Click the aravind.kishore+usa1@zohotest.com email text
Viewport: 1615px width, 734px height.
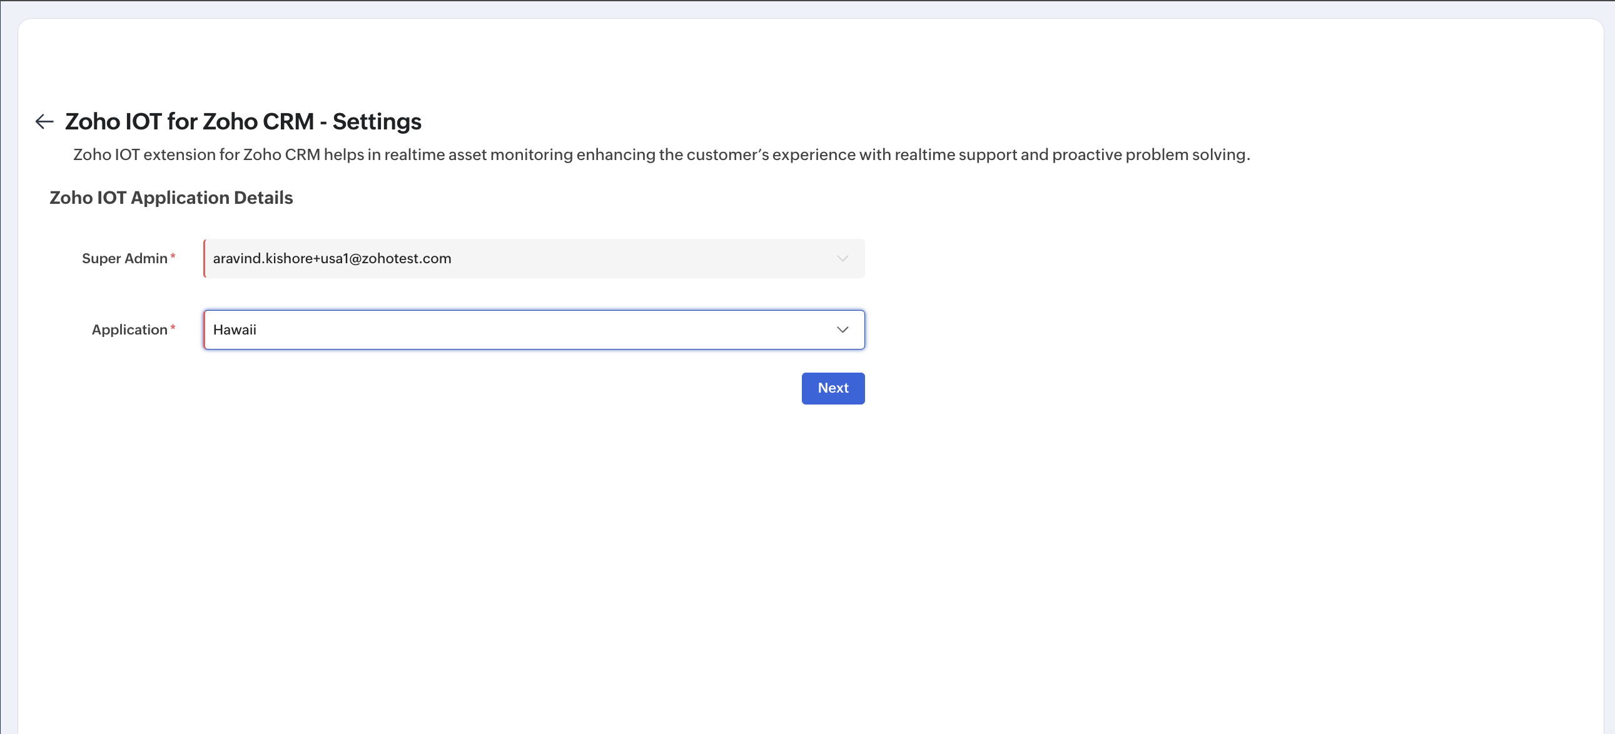[332, 258]
